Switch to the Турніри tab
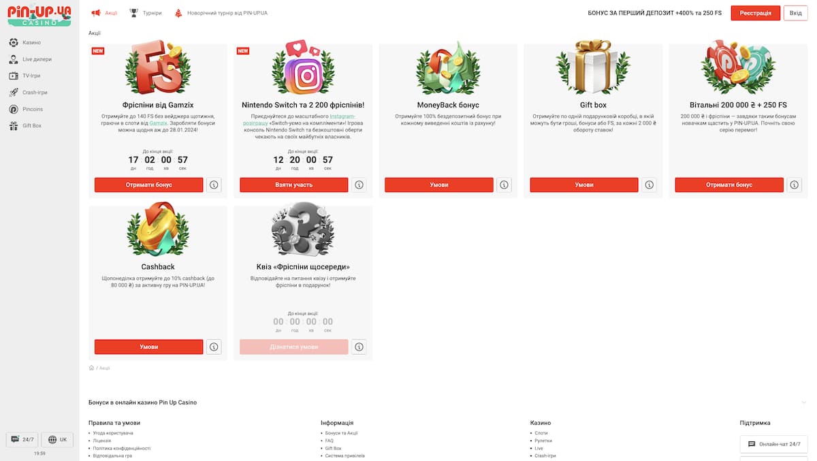 (146, 13)
